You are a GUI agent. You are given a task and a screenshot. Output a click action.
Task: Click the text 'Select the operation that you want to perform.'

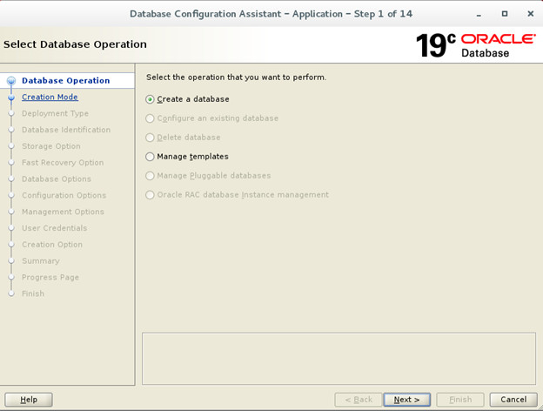tap(236, 77)
